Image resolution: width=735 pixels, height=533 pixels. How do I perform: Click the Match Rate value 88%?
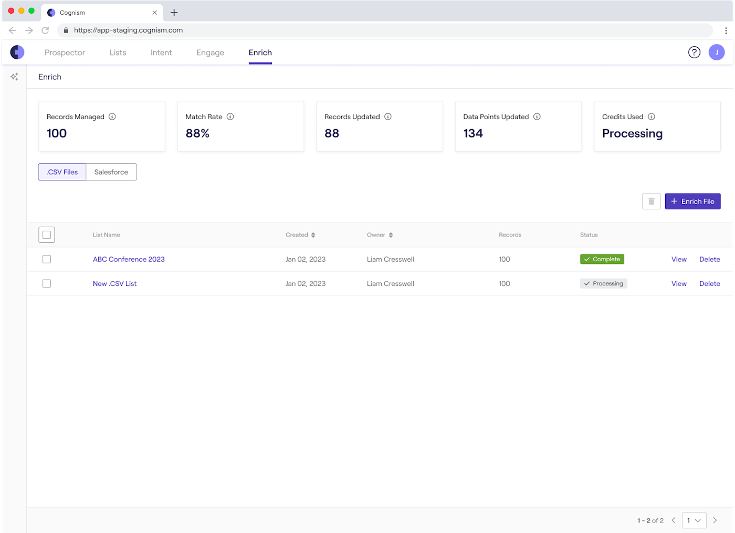coord(197,133)
